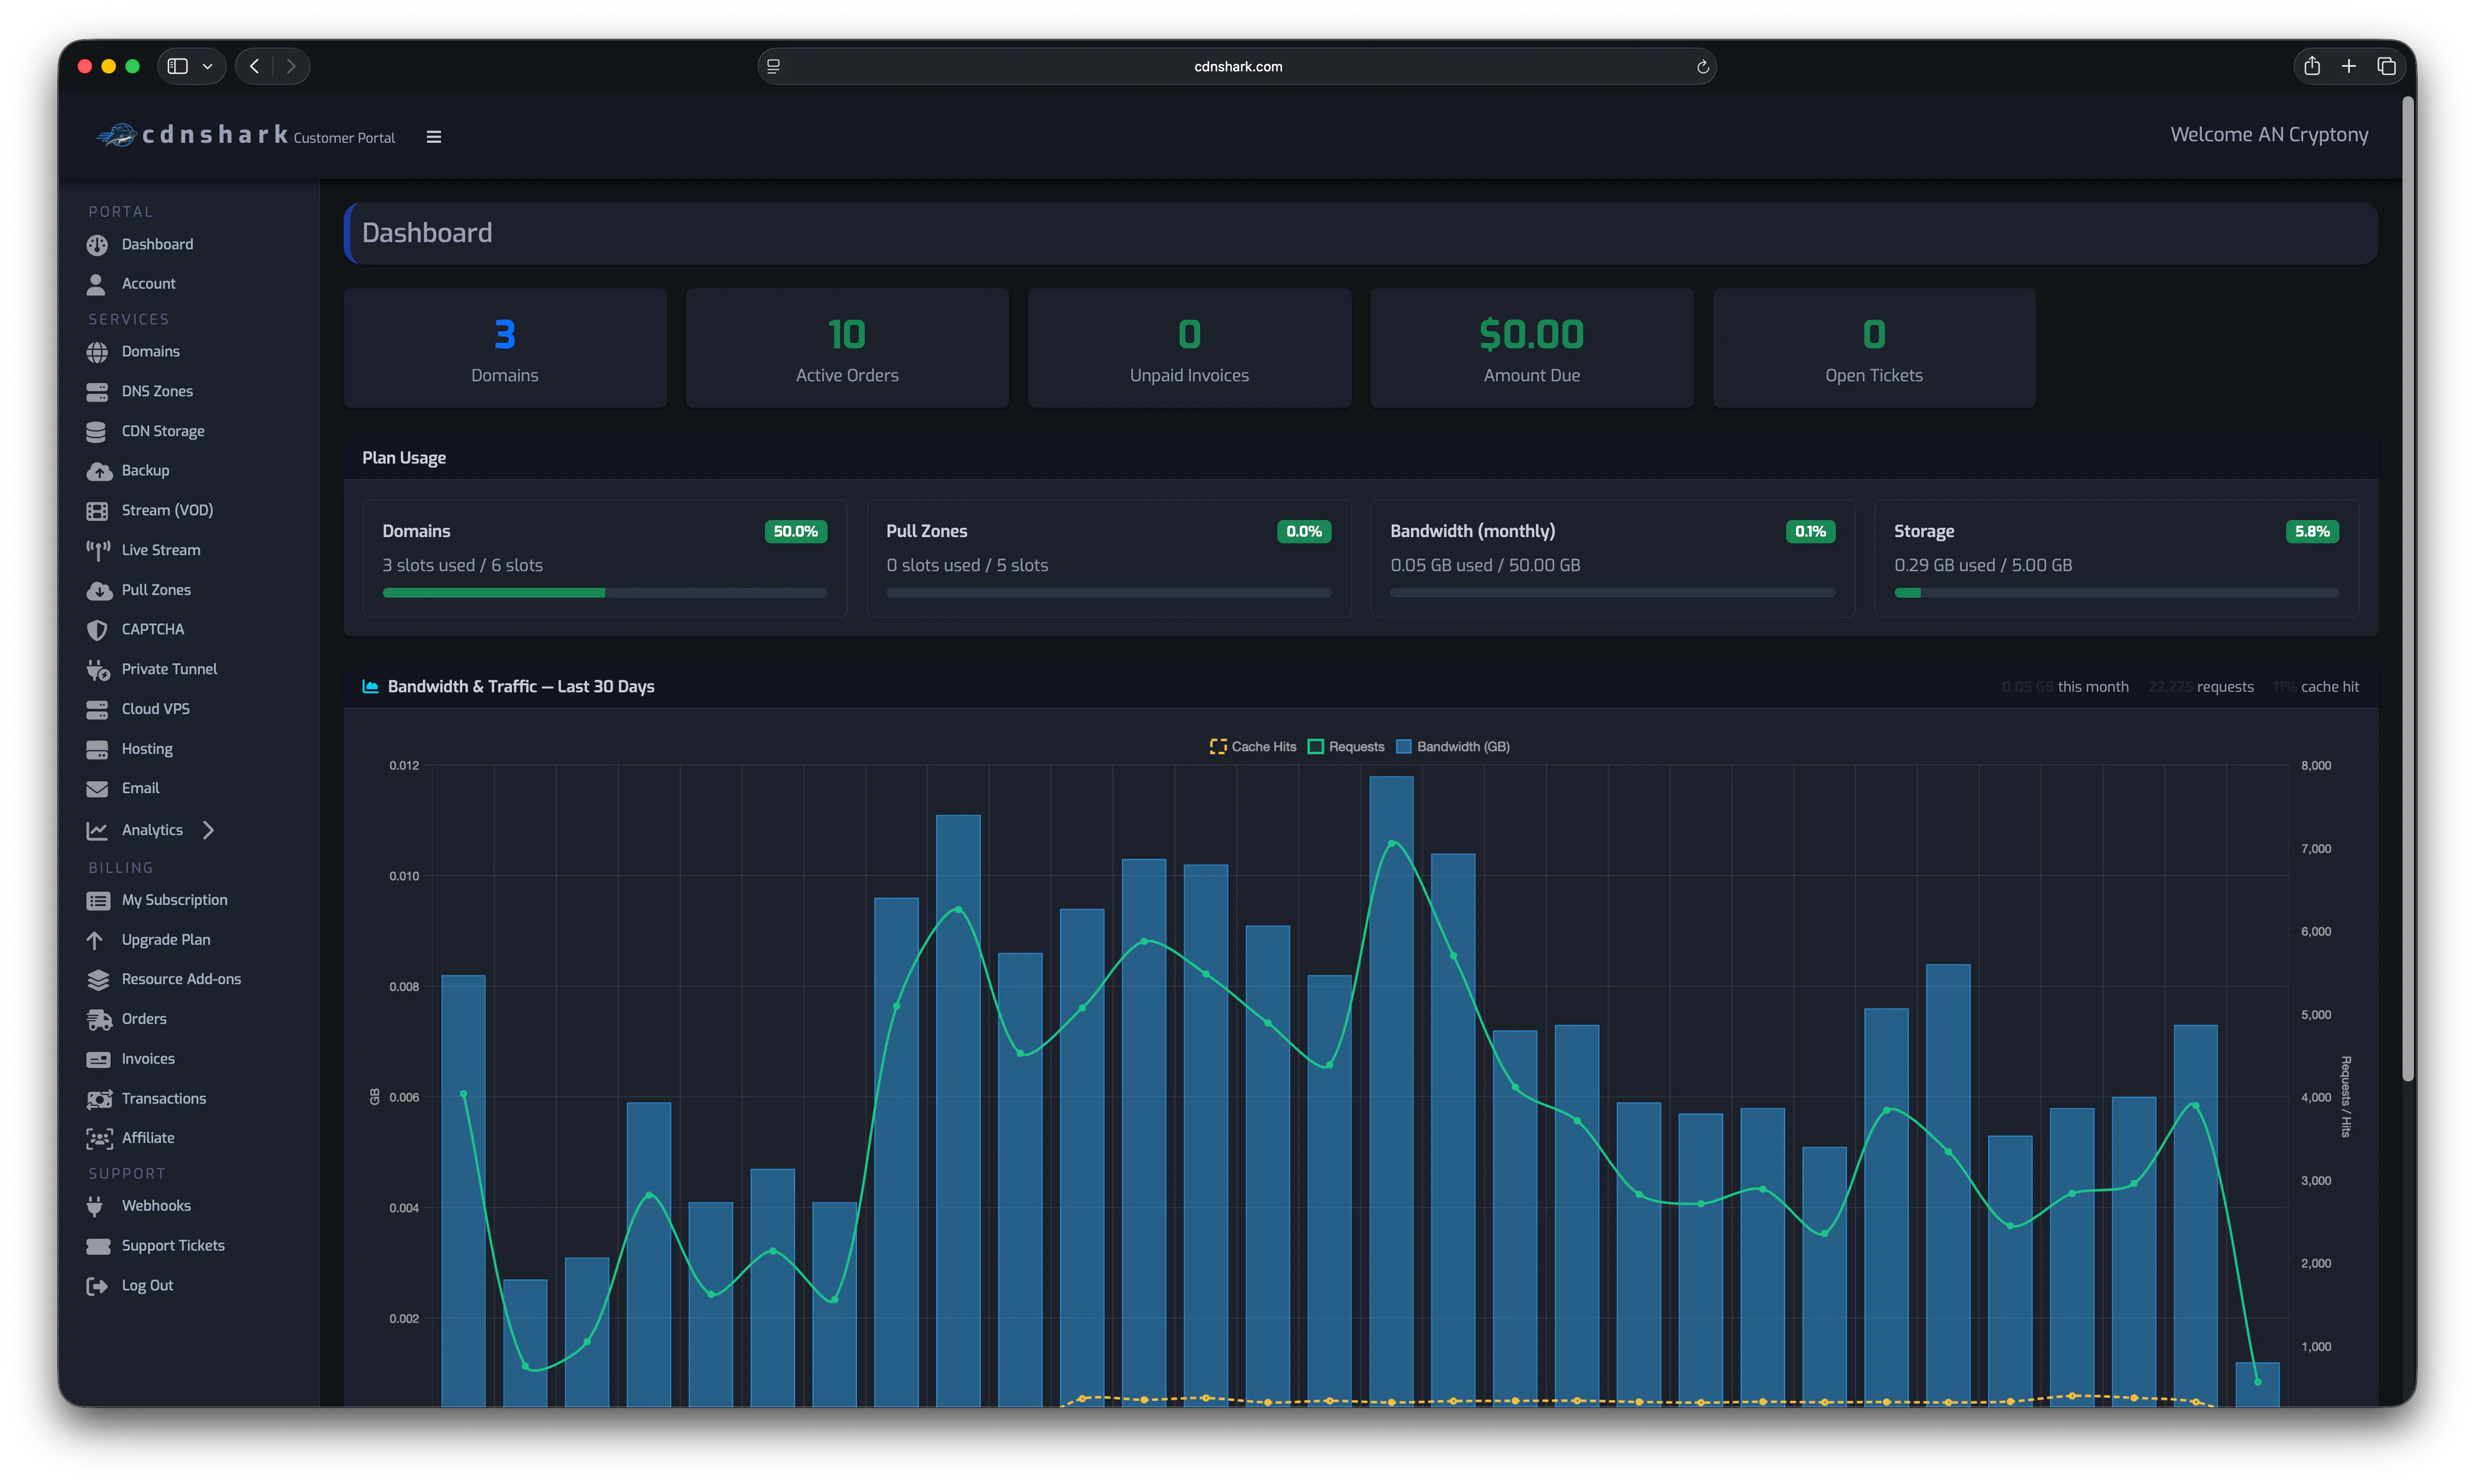Reload the page with refresh icon
The image size is (2475, 1484).
coord(1702,67)
